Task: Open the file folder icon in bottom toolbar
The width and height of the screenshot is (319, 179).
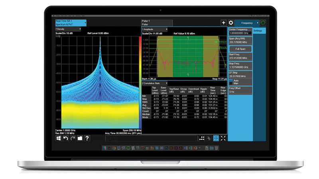Action: 80,138
